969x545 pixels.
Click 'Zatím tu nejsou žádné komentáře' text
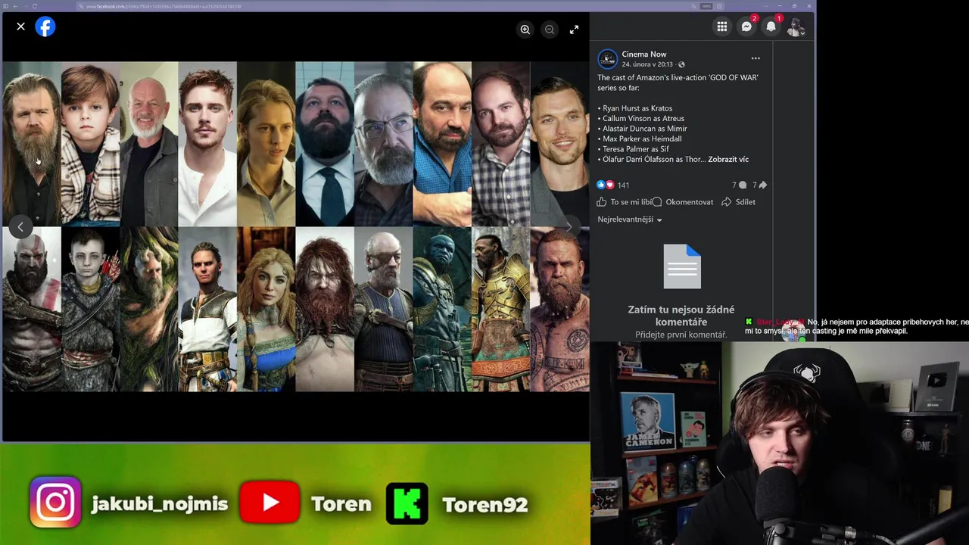pyautogui.click(x=681, y=316)
